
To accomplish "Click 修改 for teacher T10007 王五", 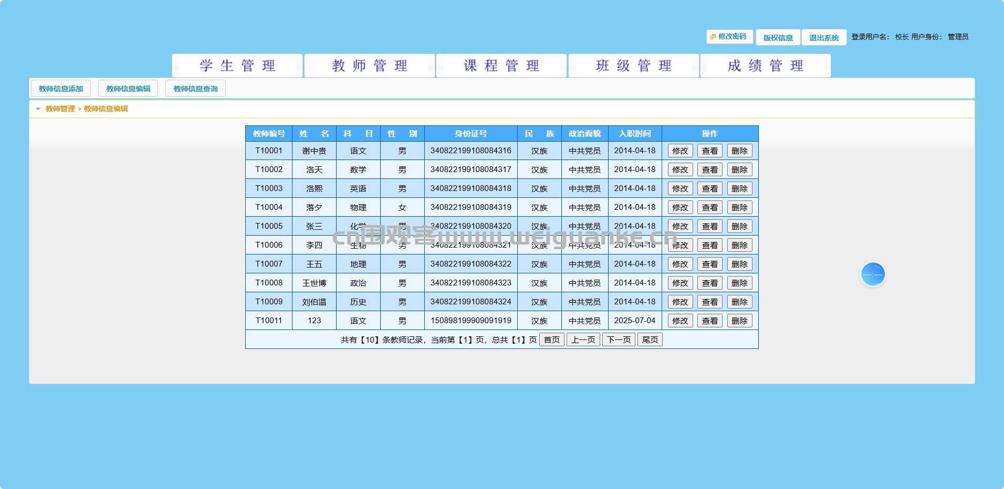I will 680,264.
